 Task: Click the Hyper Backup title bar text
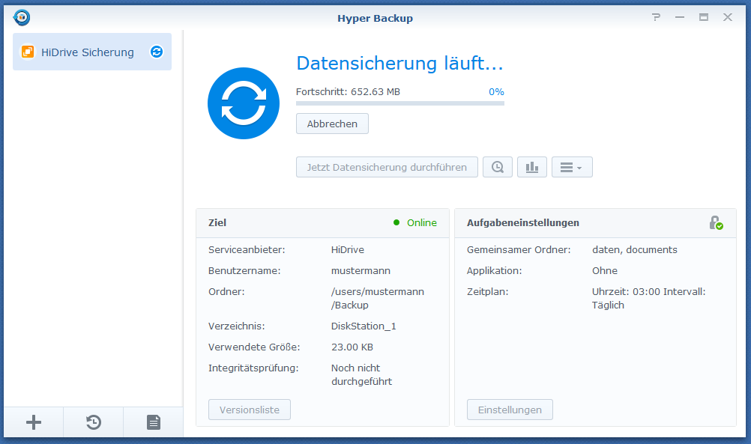point(375,17)
